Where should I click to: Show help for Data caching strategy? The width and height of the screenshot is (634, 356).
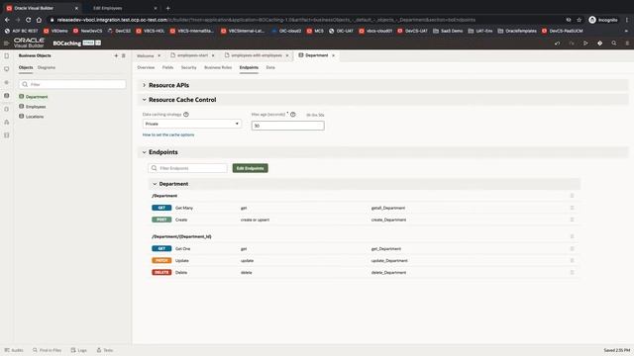coord(186,115)
